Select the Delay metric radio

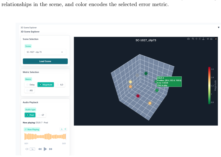tap(30, 85)
